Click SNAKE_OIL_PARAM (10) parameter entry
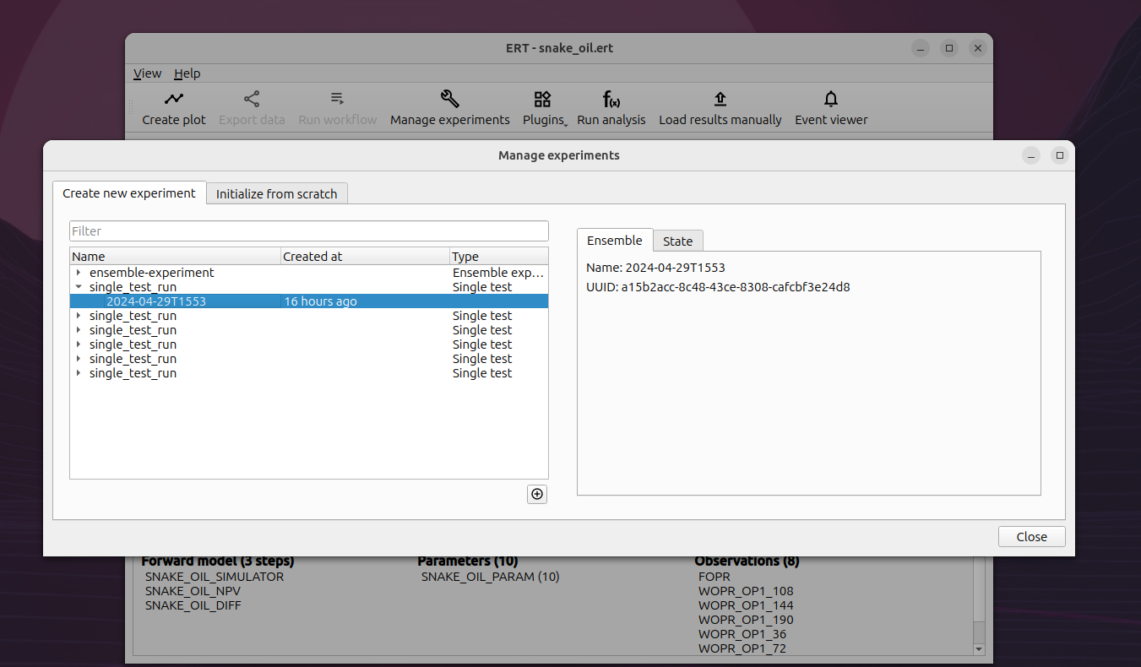This screenshot has width=1141, height=667. click(x=490, y=577)
